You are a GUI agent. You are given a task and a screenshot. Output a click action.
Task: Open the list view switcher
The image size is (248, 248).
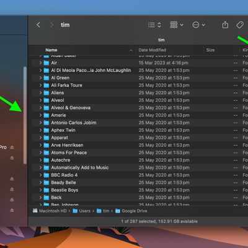(x=154, y=25)
